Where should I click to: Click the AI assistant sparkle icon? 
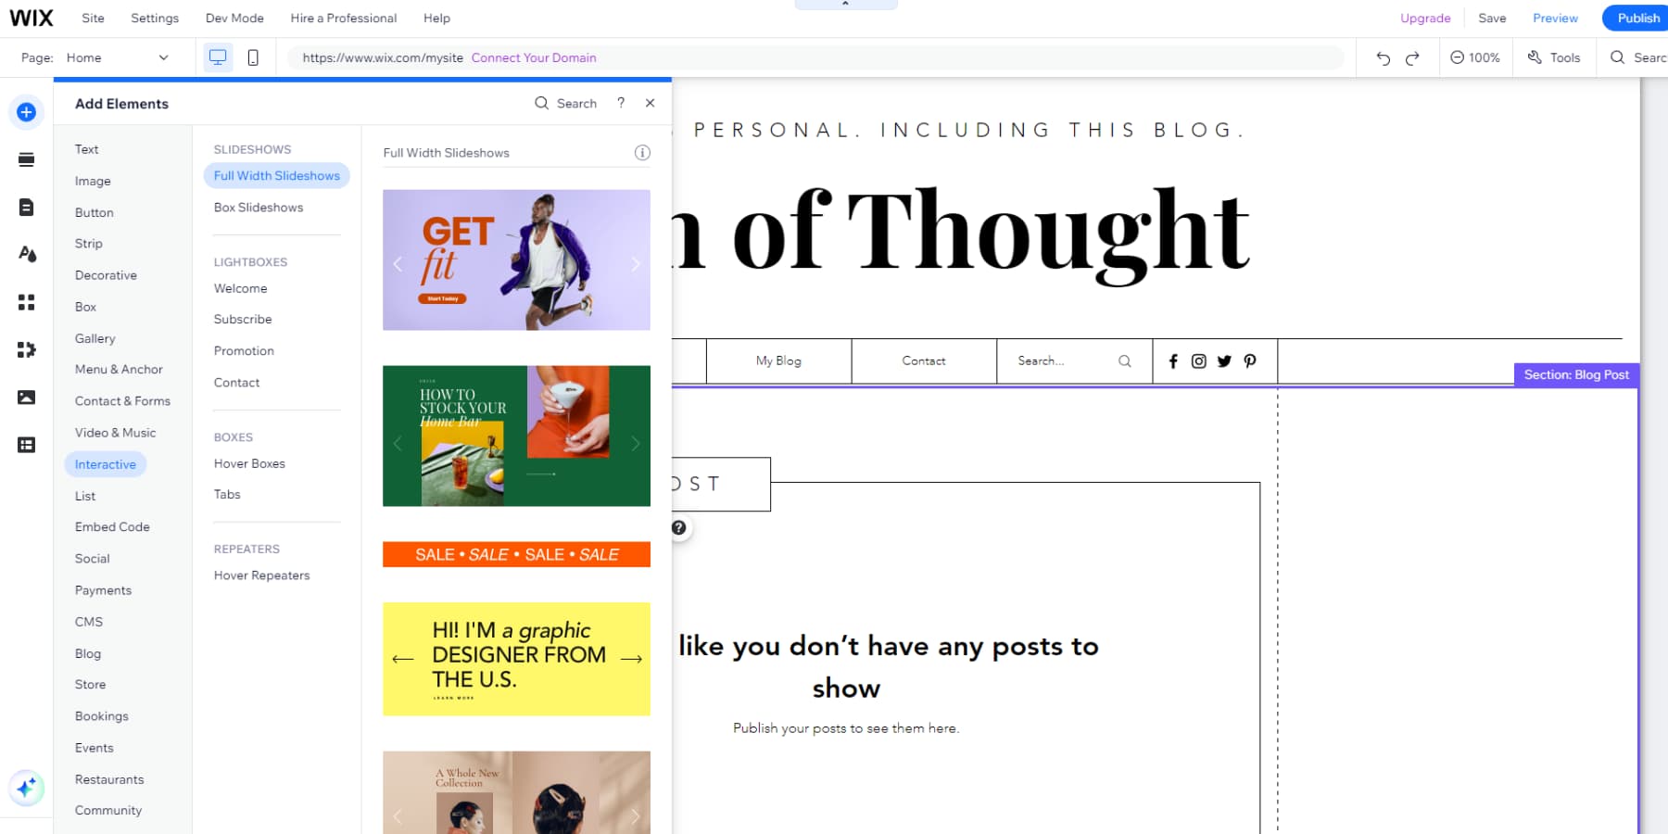pyautogui.click(x=27, y=789)
